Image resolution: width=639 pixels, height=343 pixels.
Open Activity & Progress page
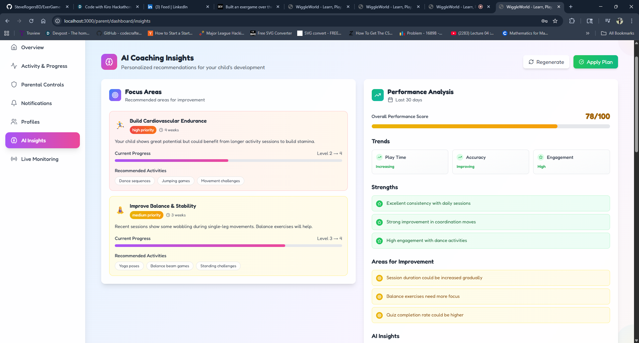43,66
